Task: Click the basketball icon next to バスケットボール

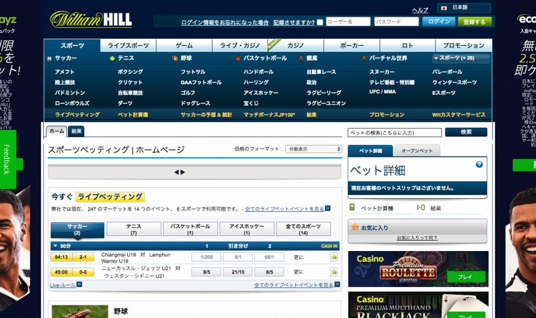Action: [x=238, y=59]
